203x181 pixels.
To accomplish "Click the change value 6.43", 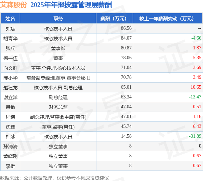I will [197, 126].
